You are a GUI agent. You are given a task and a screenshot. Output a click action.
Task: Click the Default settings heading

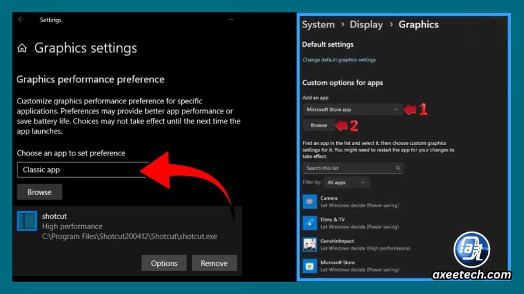point(327,44)
